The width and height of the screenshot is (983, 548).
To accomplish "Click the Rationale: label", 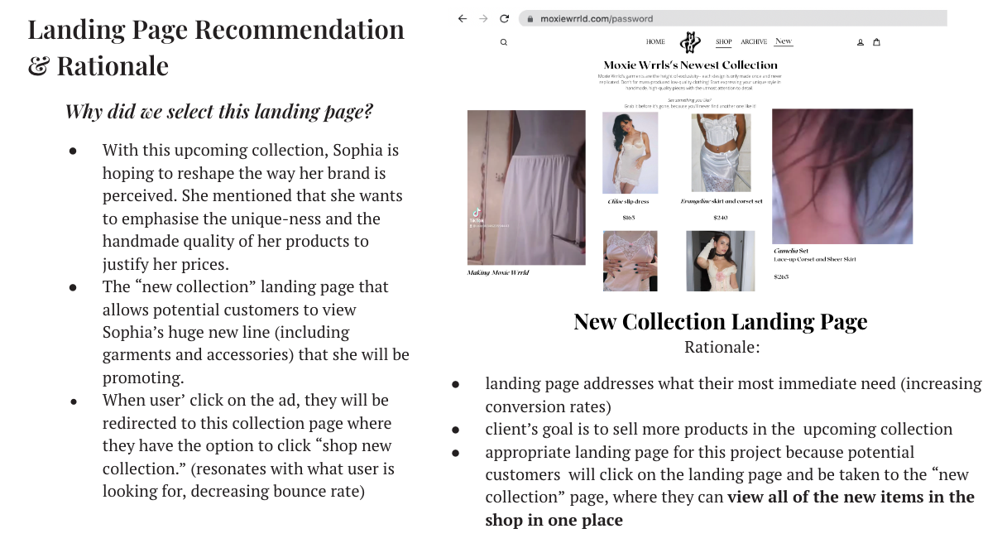I will click(722, 348).
